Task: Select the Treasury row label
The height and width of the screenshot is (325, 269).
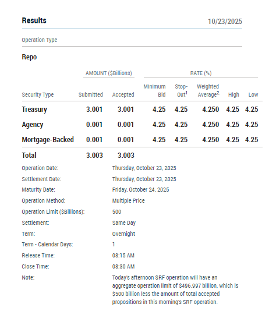Action: pyautogui.click(x=34, y=109)
